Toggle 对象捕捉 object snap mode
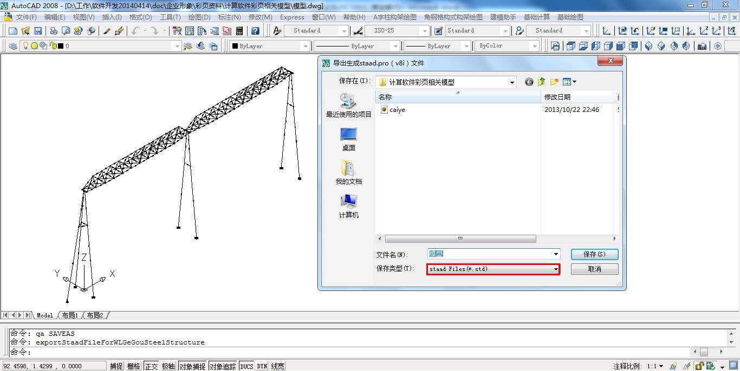The image size is (740, 371). click(x=192, y=366)
